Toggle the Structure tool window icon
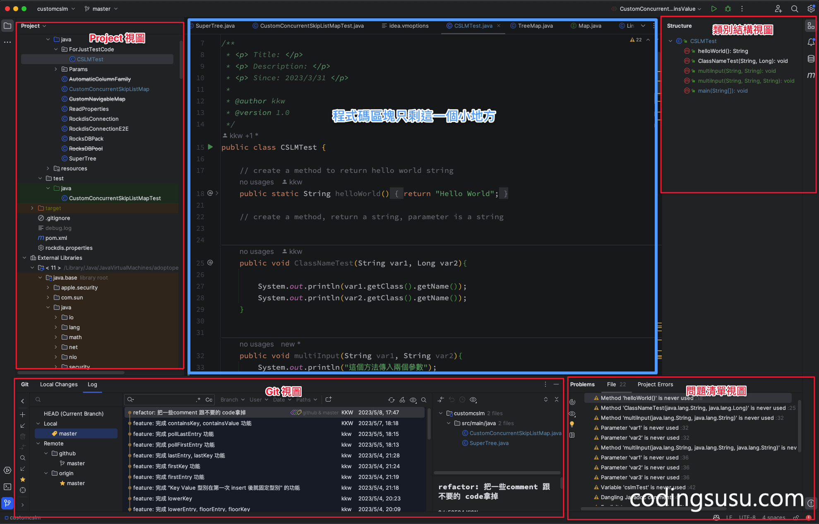This screenshot has height=524, width=819. click(811, 25)
